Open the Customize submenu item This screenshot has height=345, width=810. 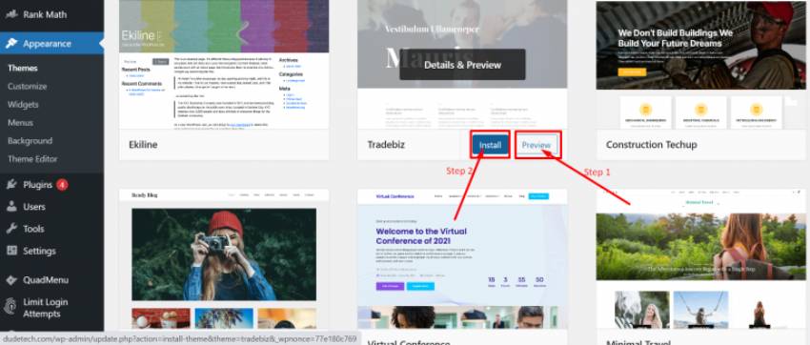coord(27,86)
